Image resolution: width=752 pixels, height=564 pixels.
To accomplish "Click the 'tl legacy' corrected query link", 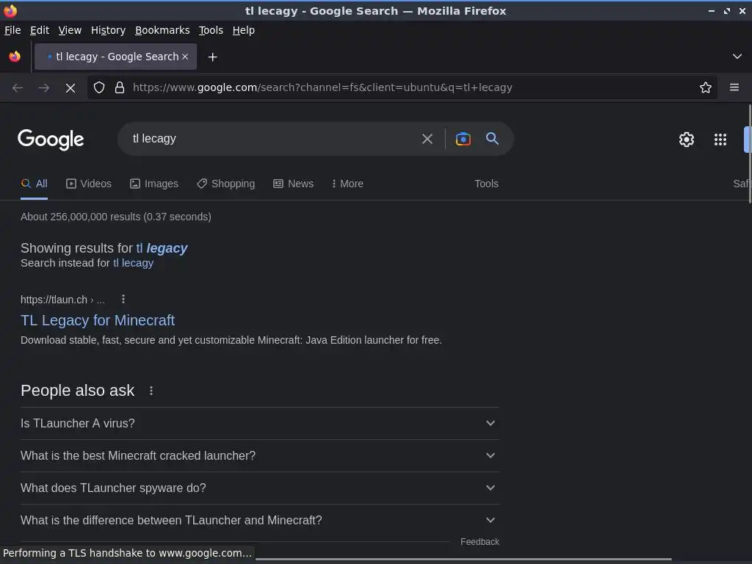I will (x=162, y=248).
